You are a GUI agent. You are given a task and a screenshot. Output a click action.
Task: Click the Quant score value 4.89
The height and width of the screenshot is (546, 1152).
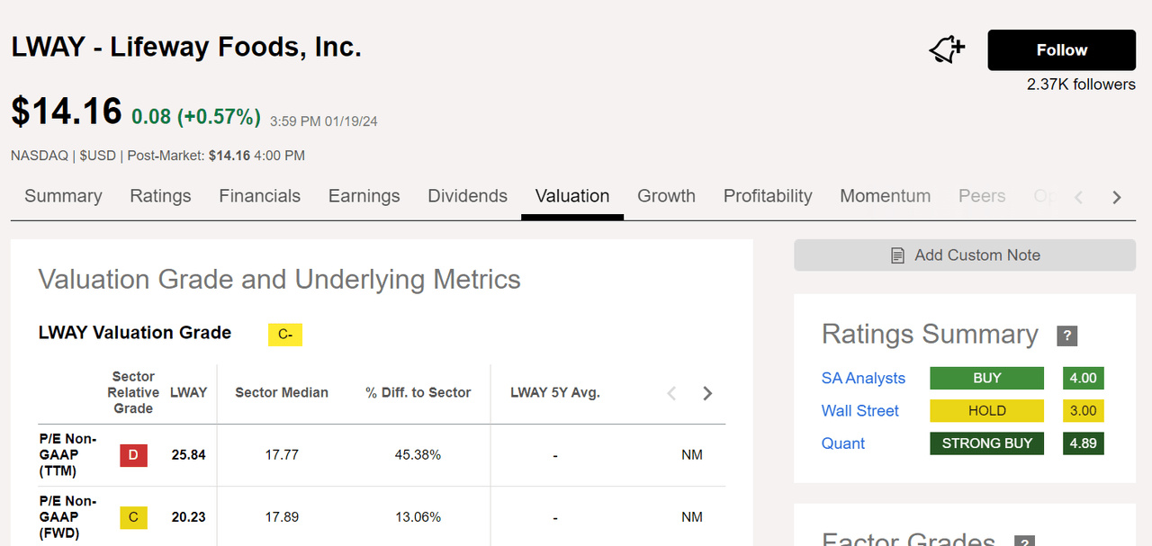(x=1083, y=443)
